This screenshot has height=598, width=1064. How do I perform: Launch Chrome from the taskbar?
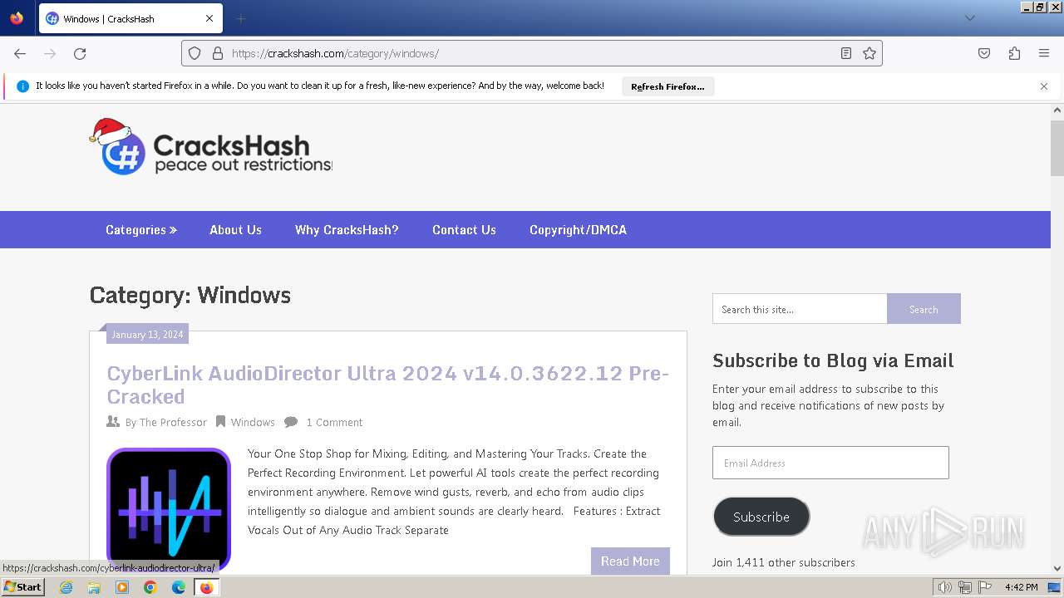click(150, 587)
